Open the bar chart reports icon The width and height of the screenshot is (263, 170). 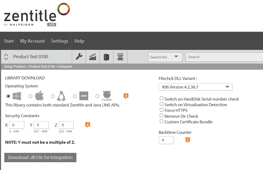tap(92, 57)
